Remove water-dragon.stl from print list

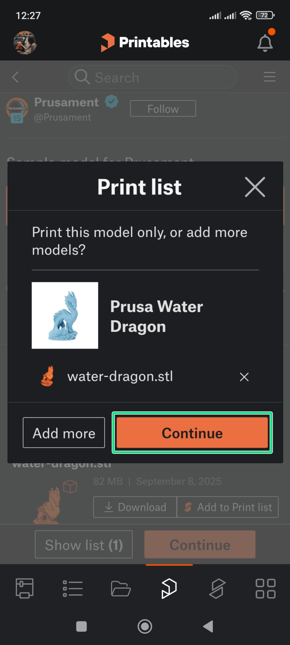click(244, 377)
